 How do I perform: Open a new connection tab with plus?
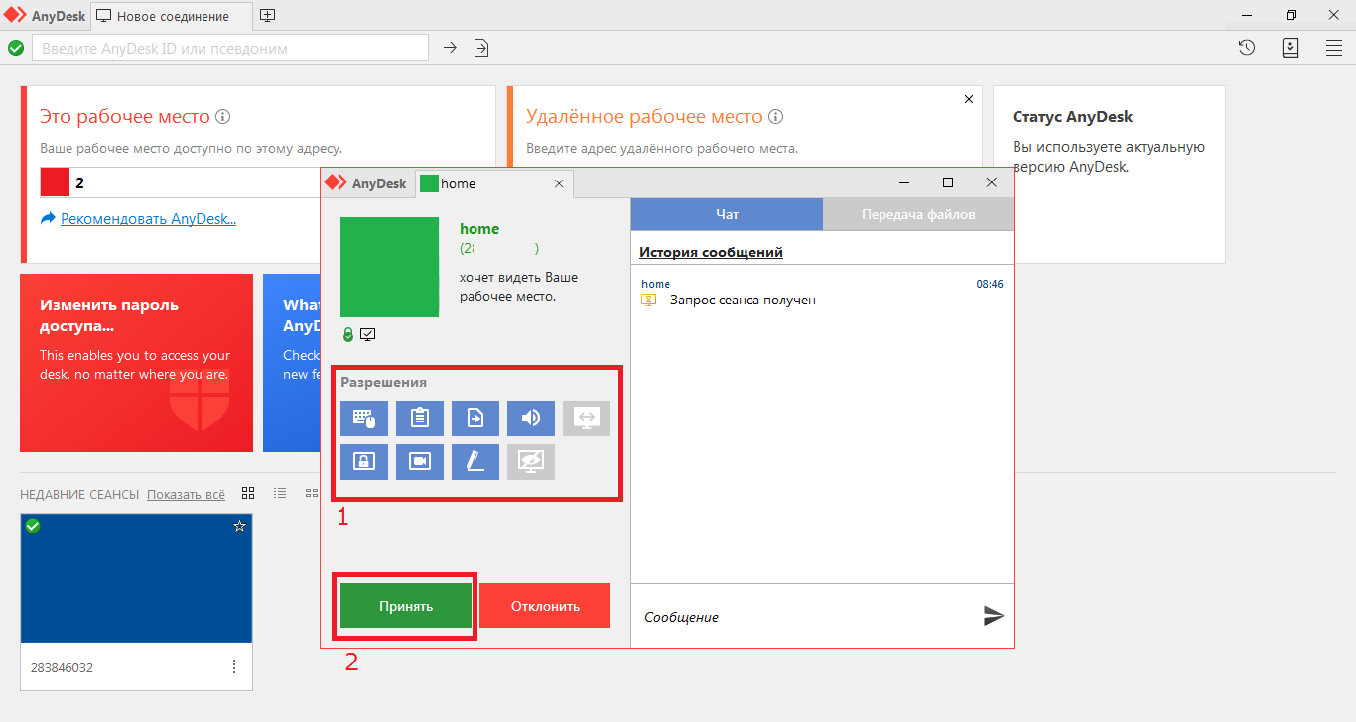pos(267,16)
